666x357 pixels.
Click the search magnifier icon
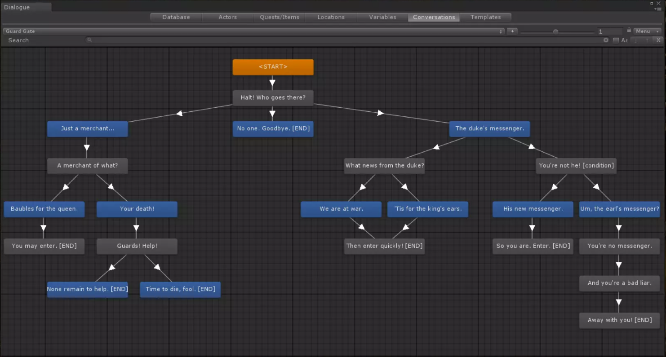click(x=89, y=40)
